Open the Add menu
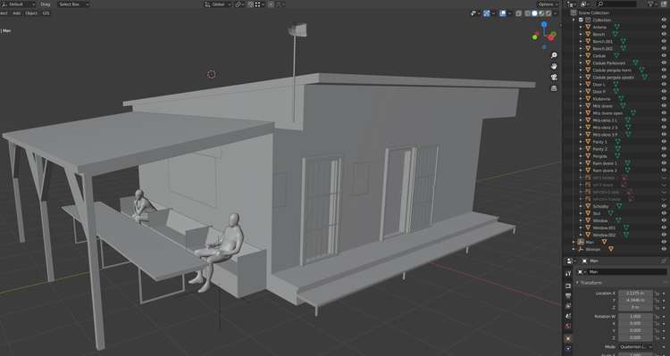The image size is (670, 356). click(x=16, y=13)
